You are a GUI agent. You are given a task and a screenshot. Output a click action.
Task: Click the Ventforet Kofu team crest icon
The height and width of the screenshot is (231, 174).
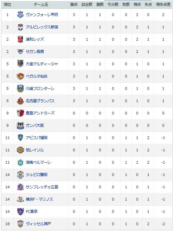[20, 15]
